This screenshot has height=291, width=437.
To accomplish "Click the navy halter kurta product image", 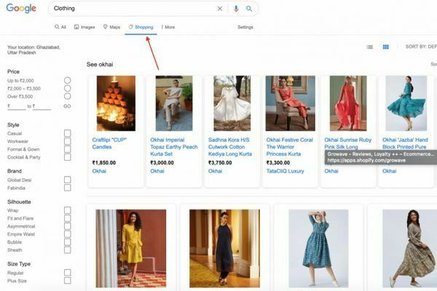I will pos(224,248).
